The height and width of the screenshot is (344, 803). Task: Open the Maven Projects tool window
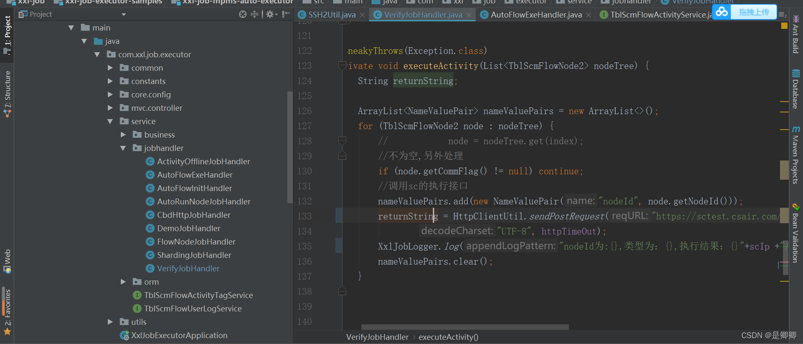click(795, 155)
